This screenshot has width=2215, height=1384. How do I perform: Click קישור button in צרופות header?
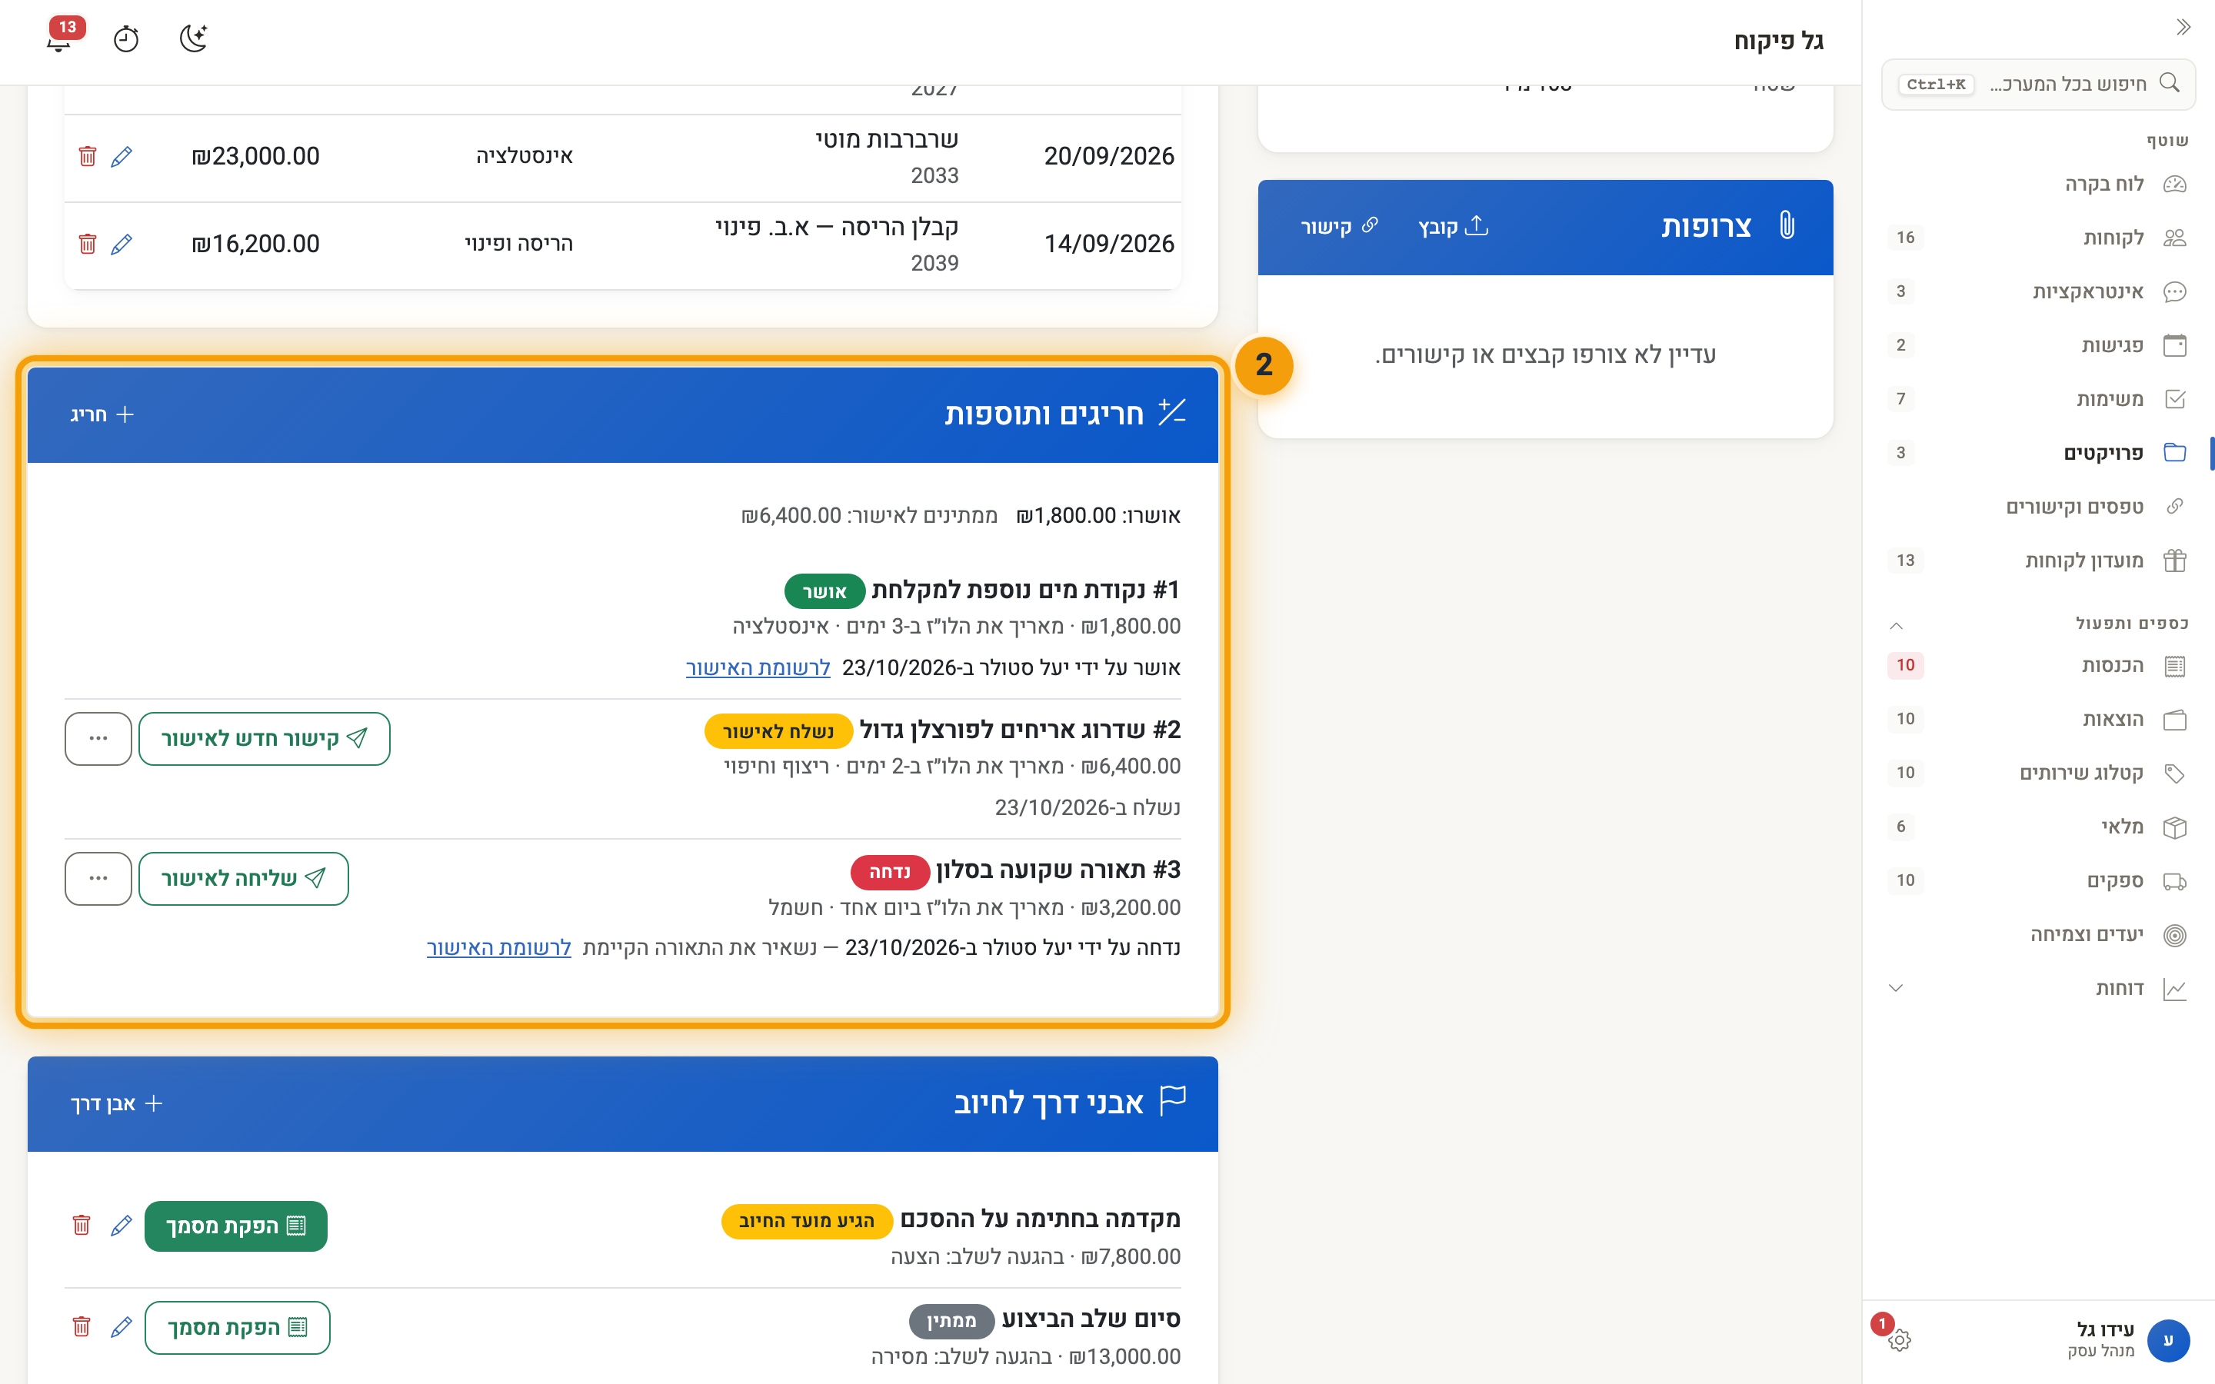pyautogui.click(x=1340, y=227)
